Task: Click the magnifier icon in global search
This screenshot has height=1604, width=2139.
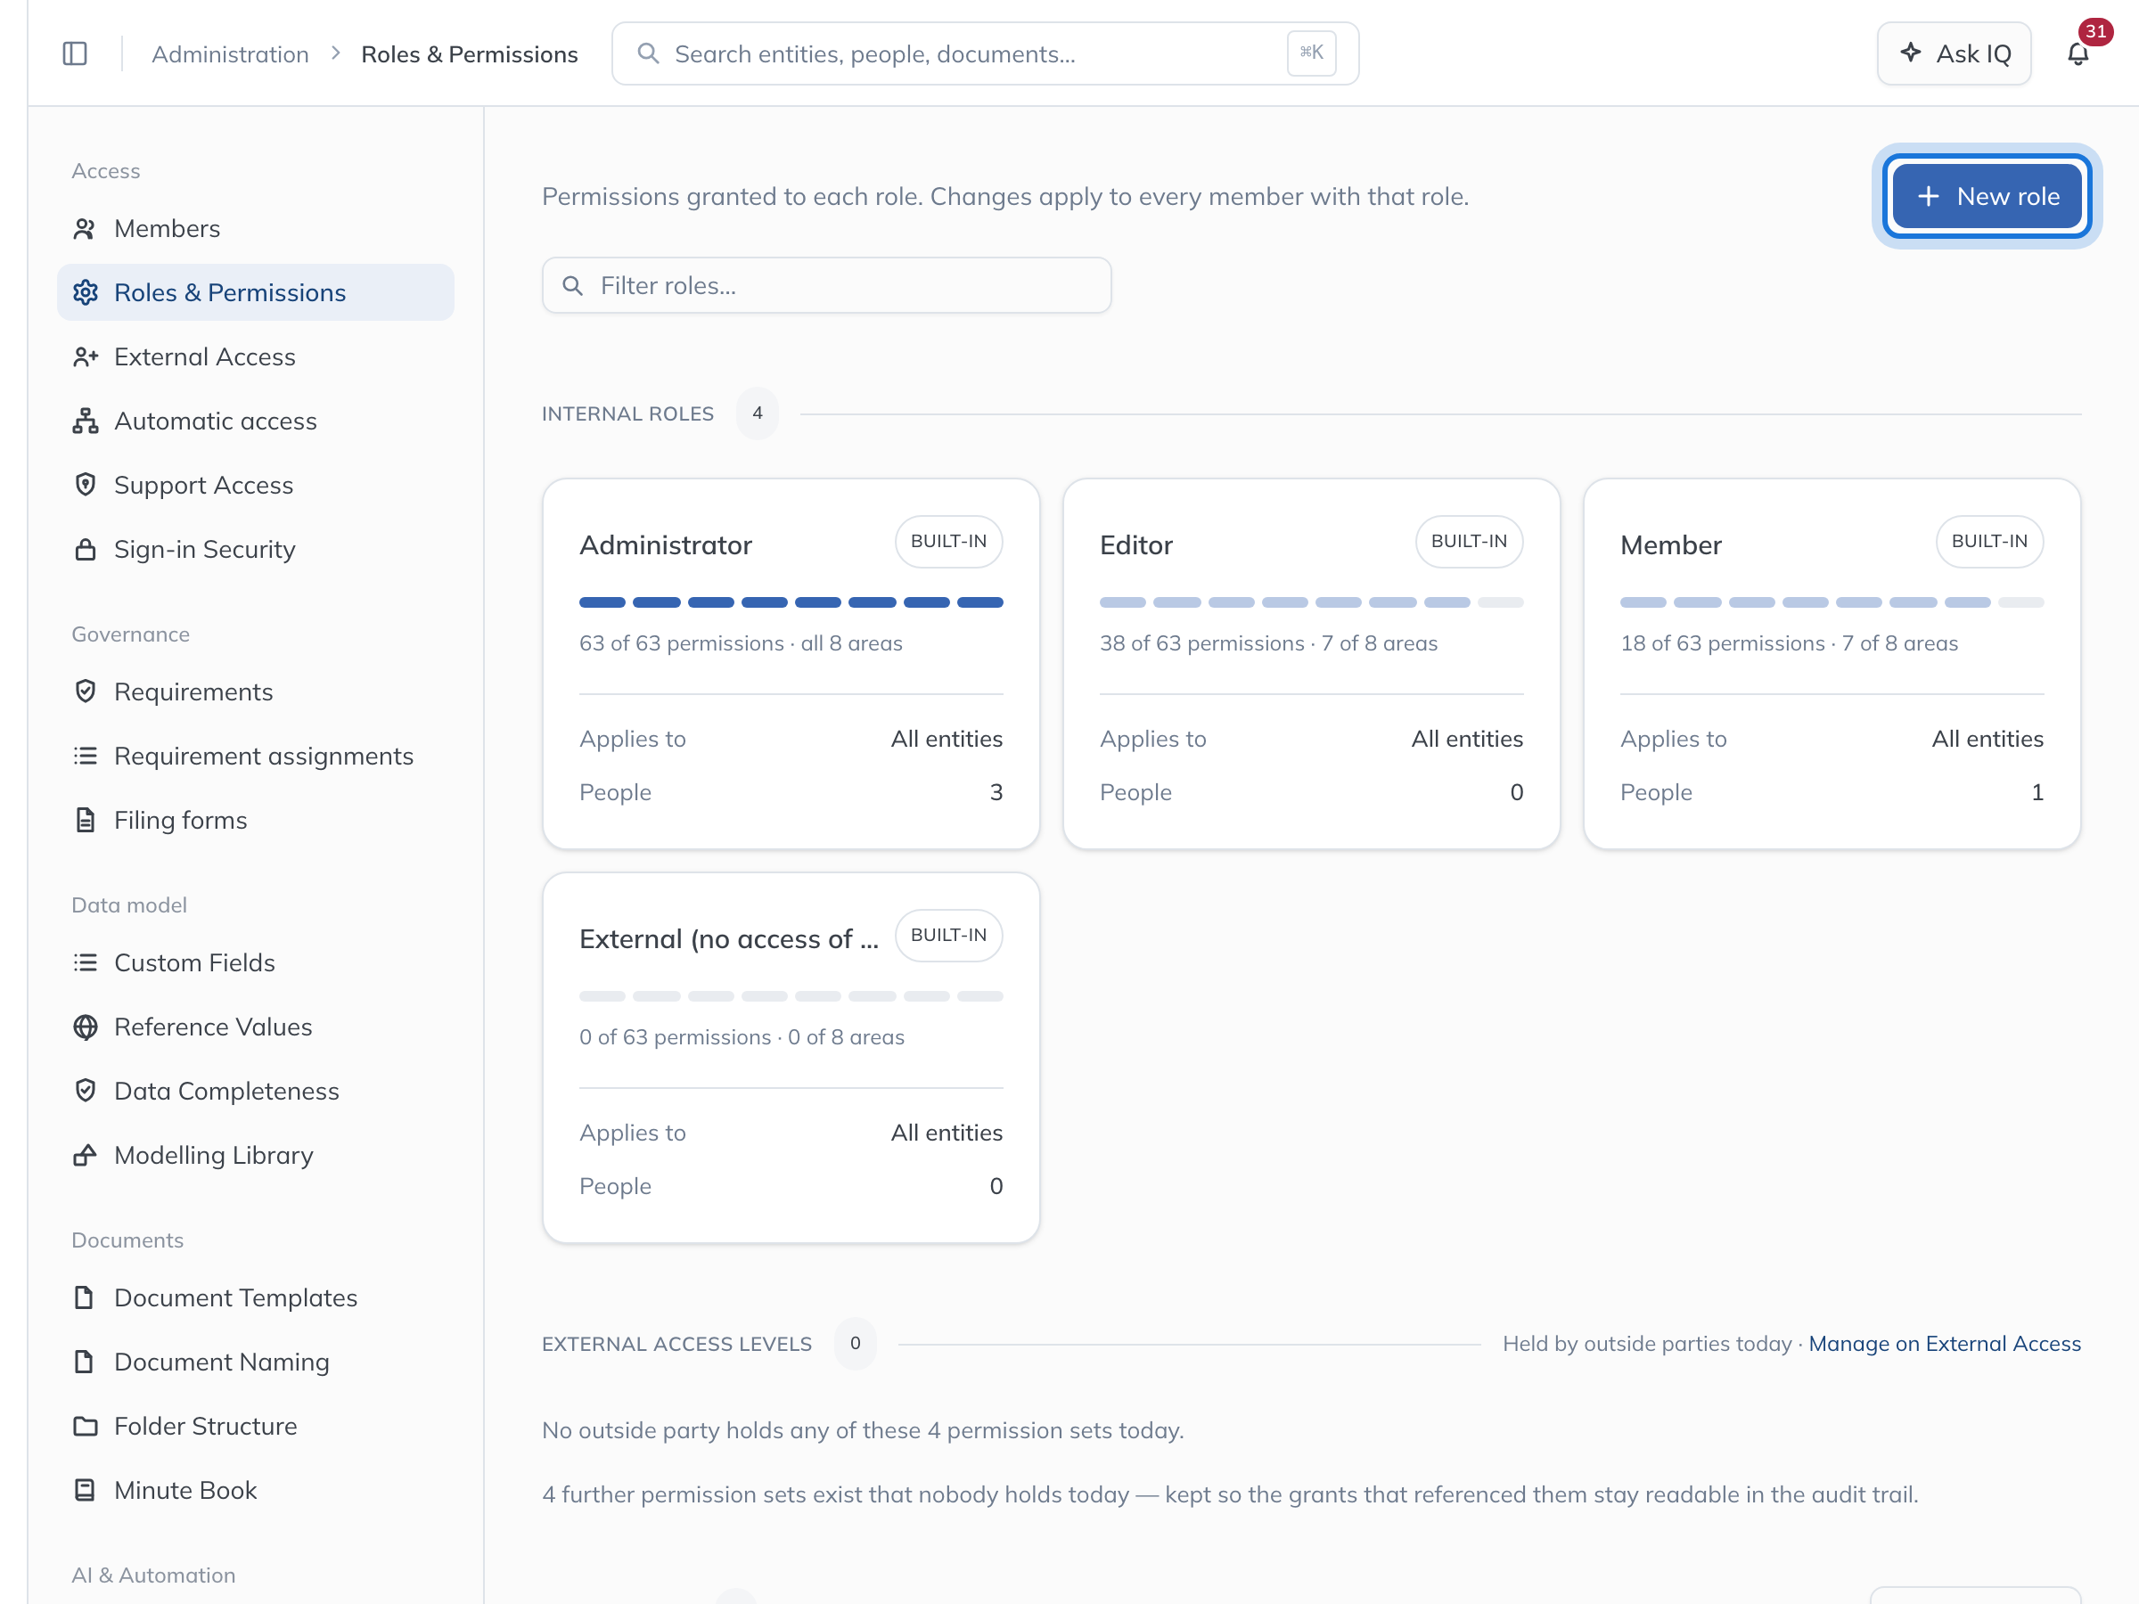Action: coord(648,54)
